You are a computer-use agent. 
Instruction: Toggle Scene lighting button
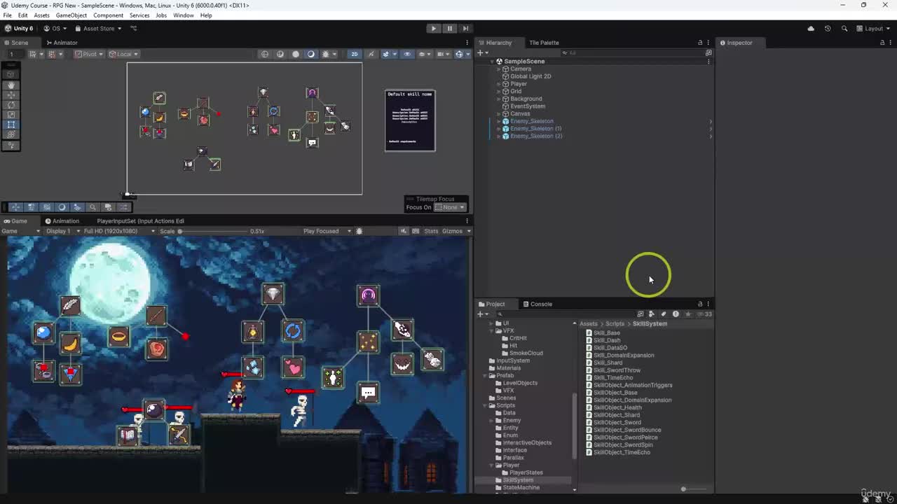[x=371, y=54]
